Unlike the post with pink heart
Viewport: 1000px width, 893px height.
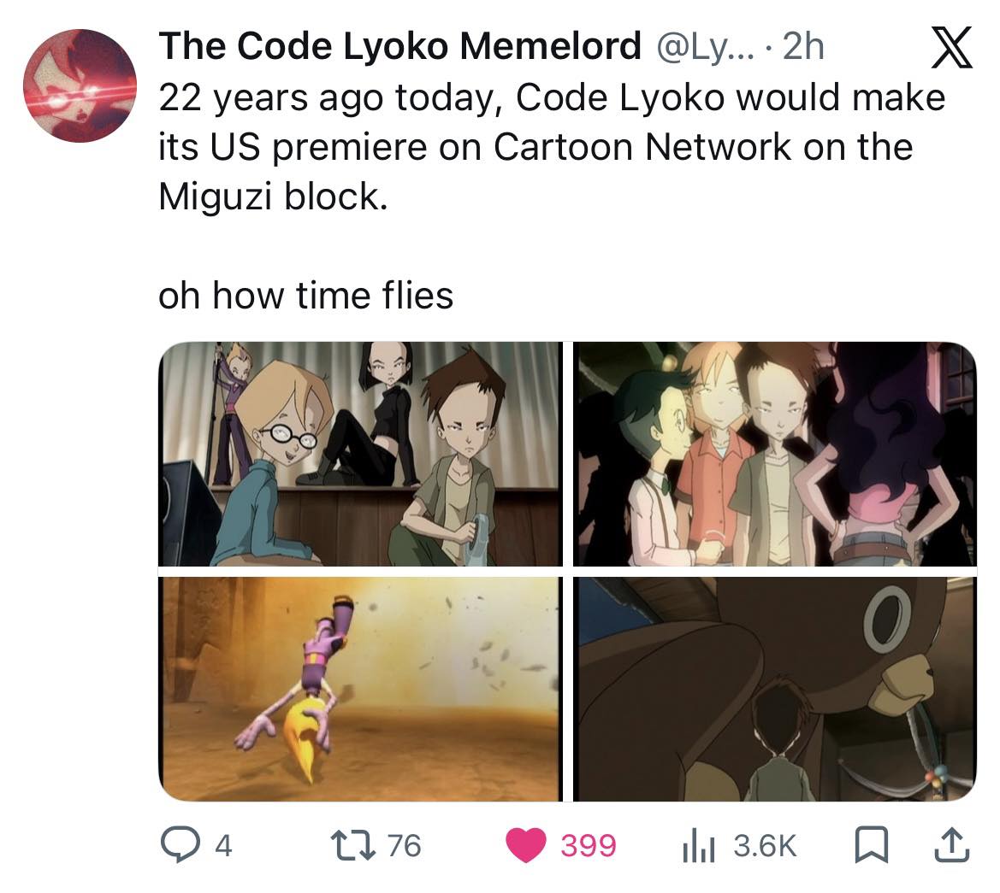(x=525, y=845)
